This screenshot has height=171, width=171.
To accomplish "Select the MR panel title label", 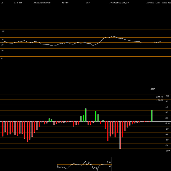I will pyautogui.click(x=153, y=89).
